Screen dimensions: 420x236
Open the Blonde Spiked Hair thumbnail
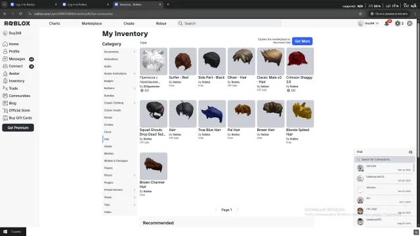tap(300, 113)
